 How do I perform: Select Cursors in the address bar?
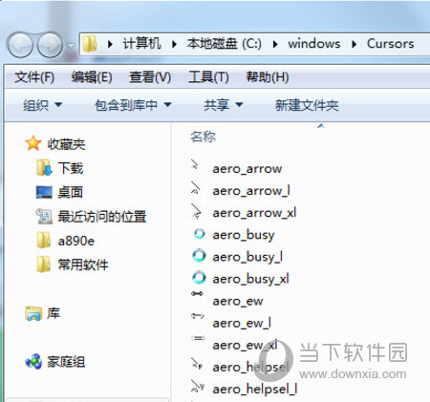[391, 44]
